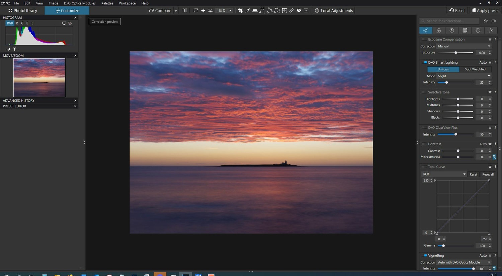502x276 pixels.
Task: Open the fx effects palette tab
Action: 491,30
